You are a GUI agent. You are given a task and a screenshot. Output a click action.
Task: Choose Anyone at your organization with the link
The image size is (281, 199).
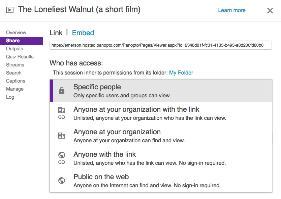(161, 113)
